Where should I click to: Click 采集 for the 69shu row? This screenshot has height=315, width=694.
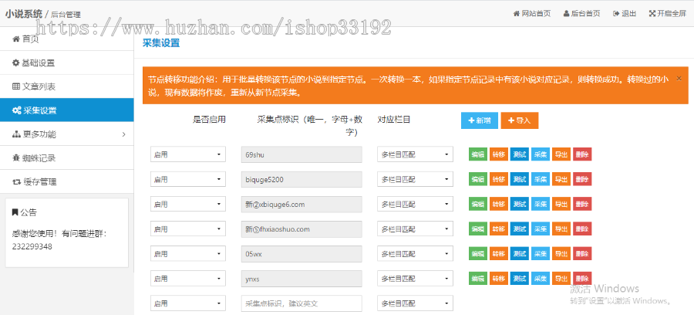(541, 154)
